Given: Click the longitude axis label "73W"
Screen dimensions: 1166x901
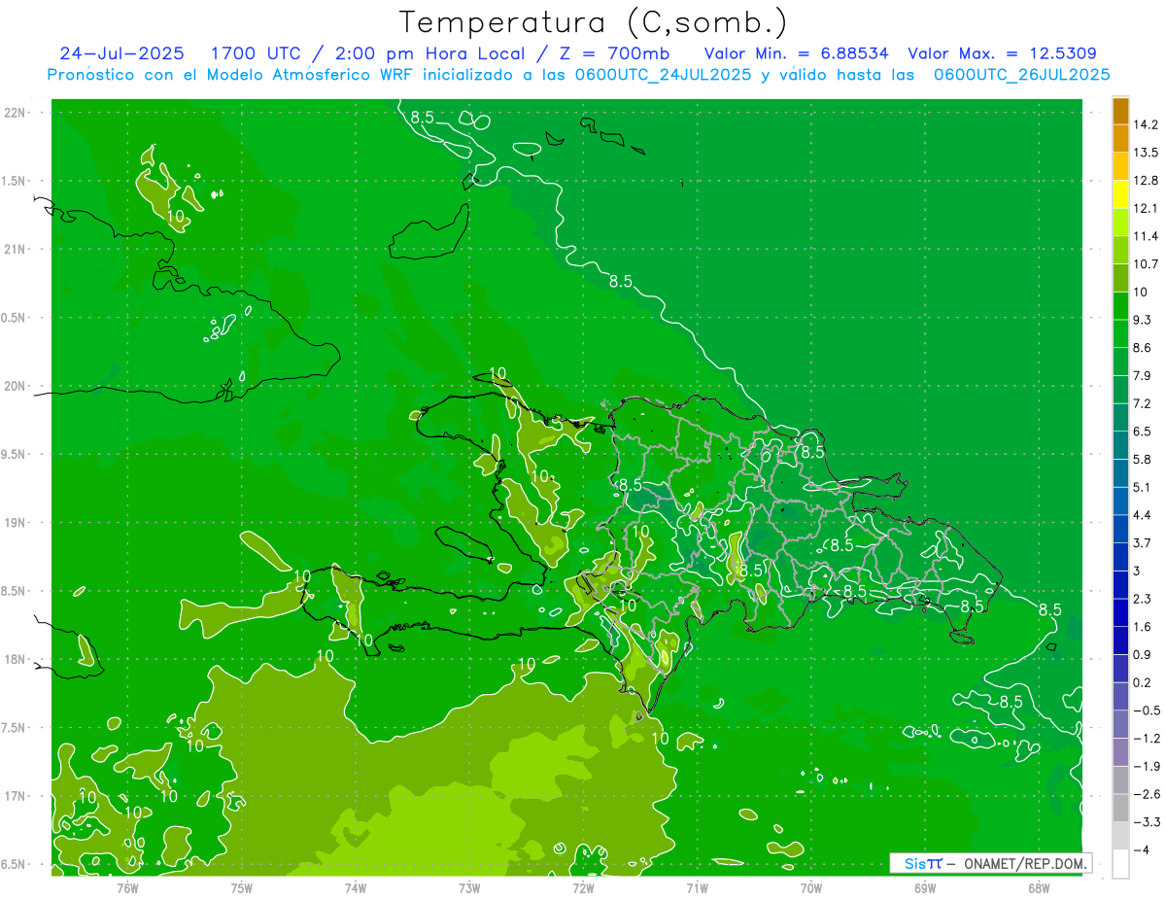Looking at the screenshot, I should pos(469,887).
